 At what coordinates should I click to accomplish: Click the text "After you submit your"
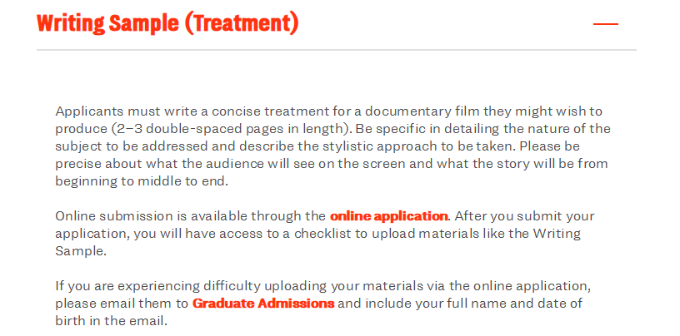coord(525,216)
